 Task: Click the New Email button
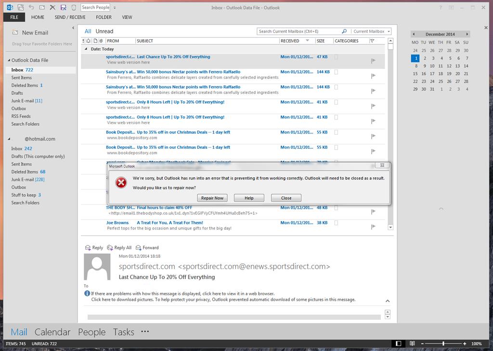point(30,33)
